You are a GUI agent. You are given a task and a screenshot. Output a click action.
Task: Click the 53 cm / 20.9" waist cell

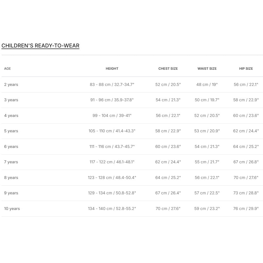207,131
